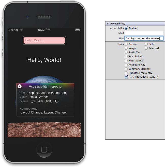The image size is (165, 167).
Task: Toggle the Accessibility Enabled checkbox
Action: 126,28
